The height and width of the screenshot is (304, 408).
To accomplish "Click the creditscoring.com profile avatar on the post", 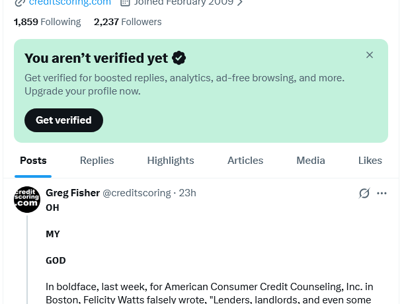I will (27, 200).
